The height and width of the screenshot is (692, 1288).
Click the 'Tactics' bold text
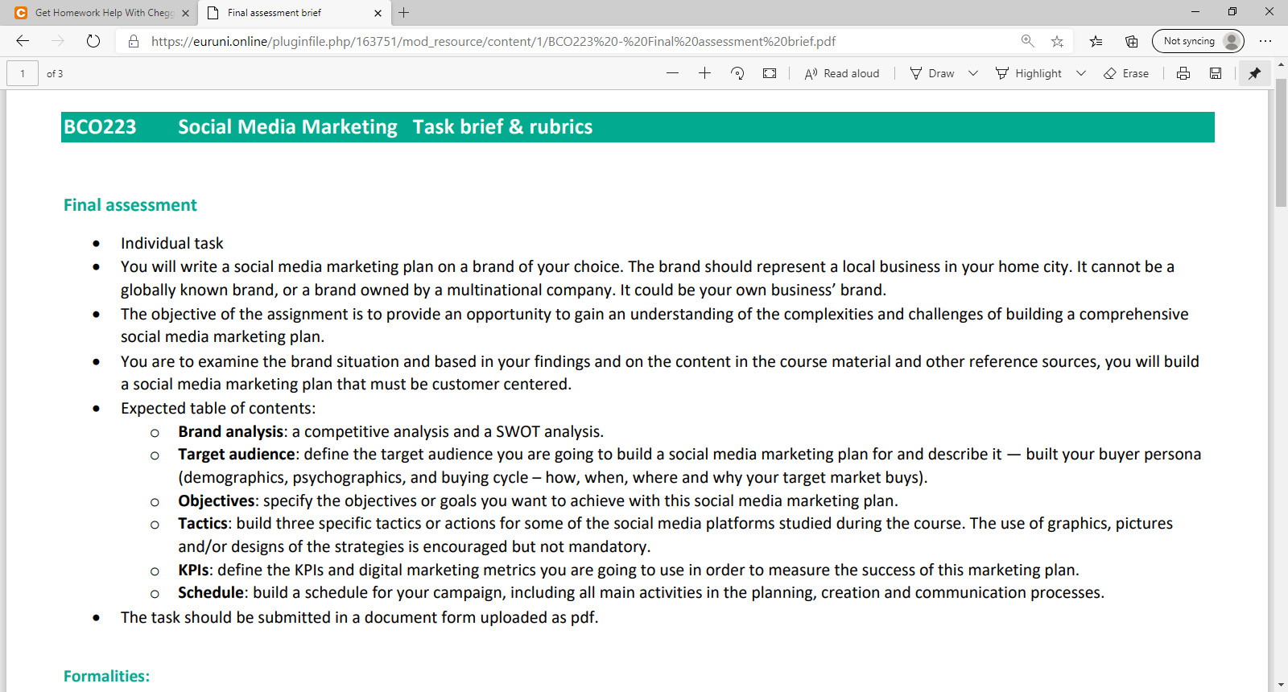(203, 524)
